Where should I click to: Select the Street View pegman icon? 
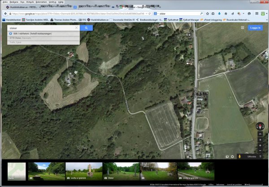coord(239,156)
